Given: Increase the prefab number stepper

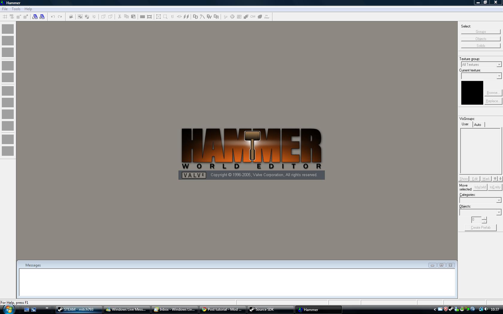Looking at the screenshot, I should [484, 218].
